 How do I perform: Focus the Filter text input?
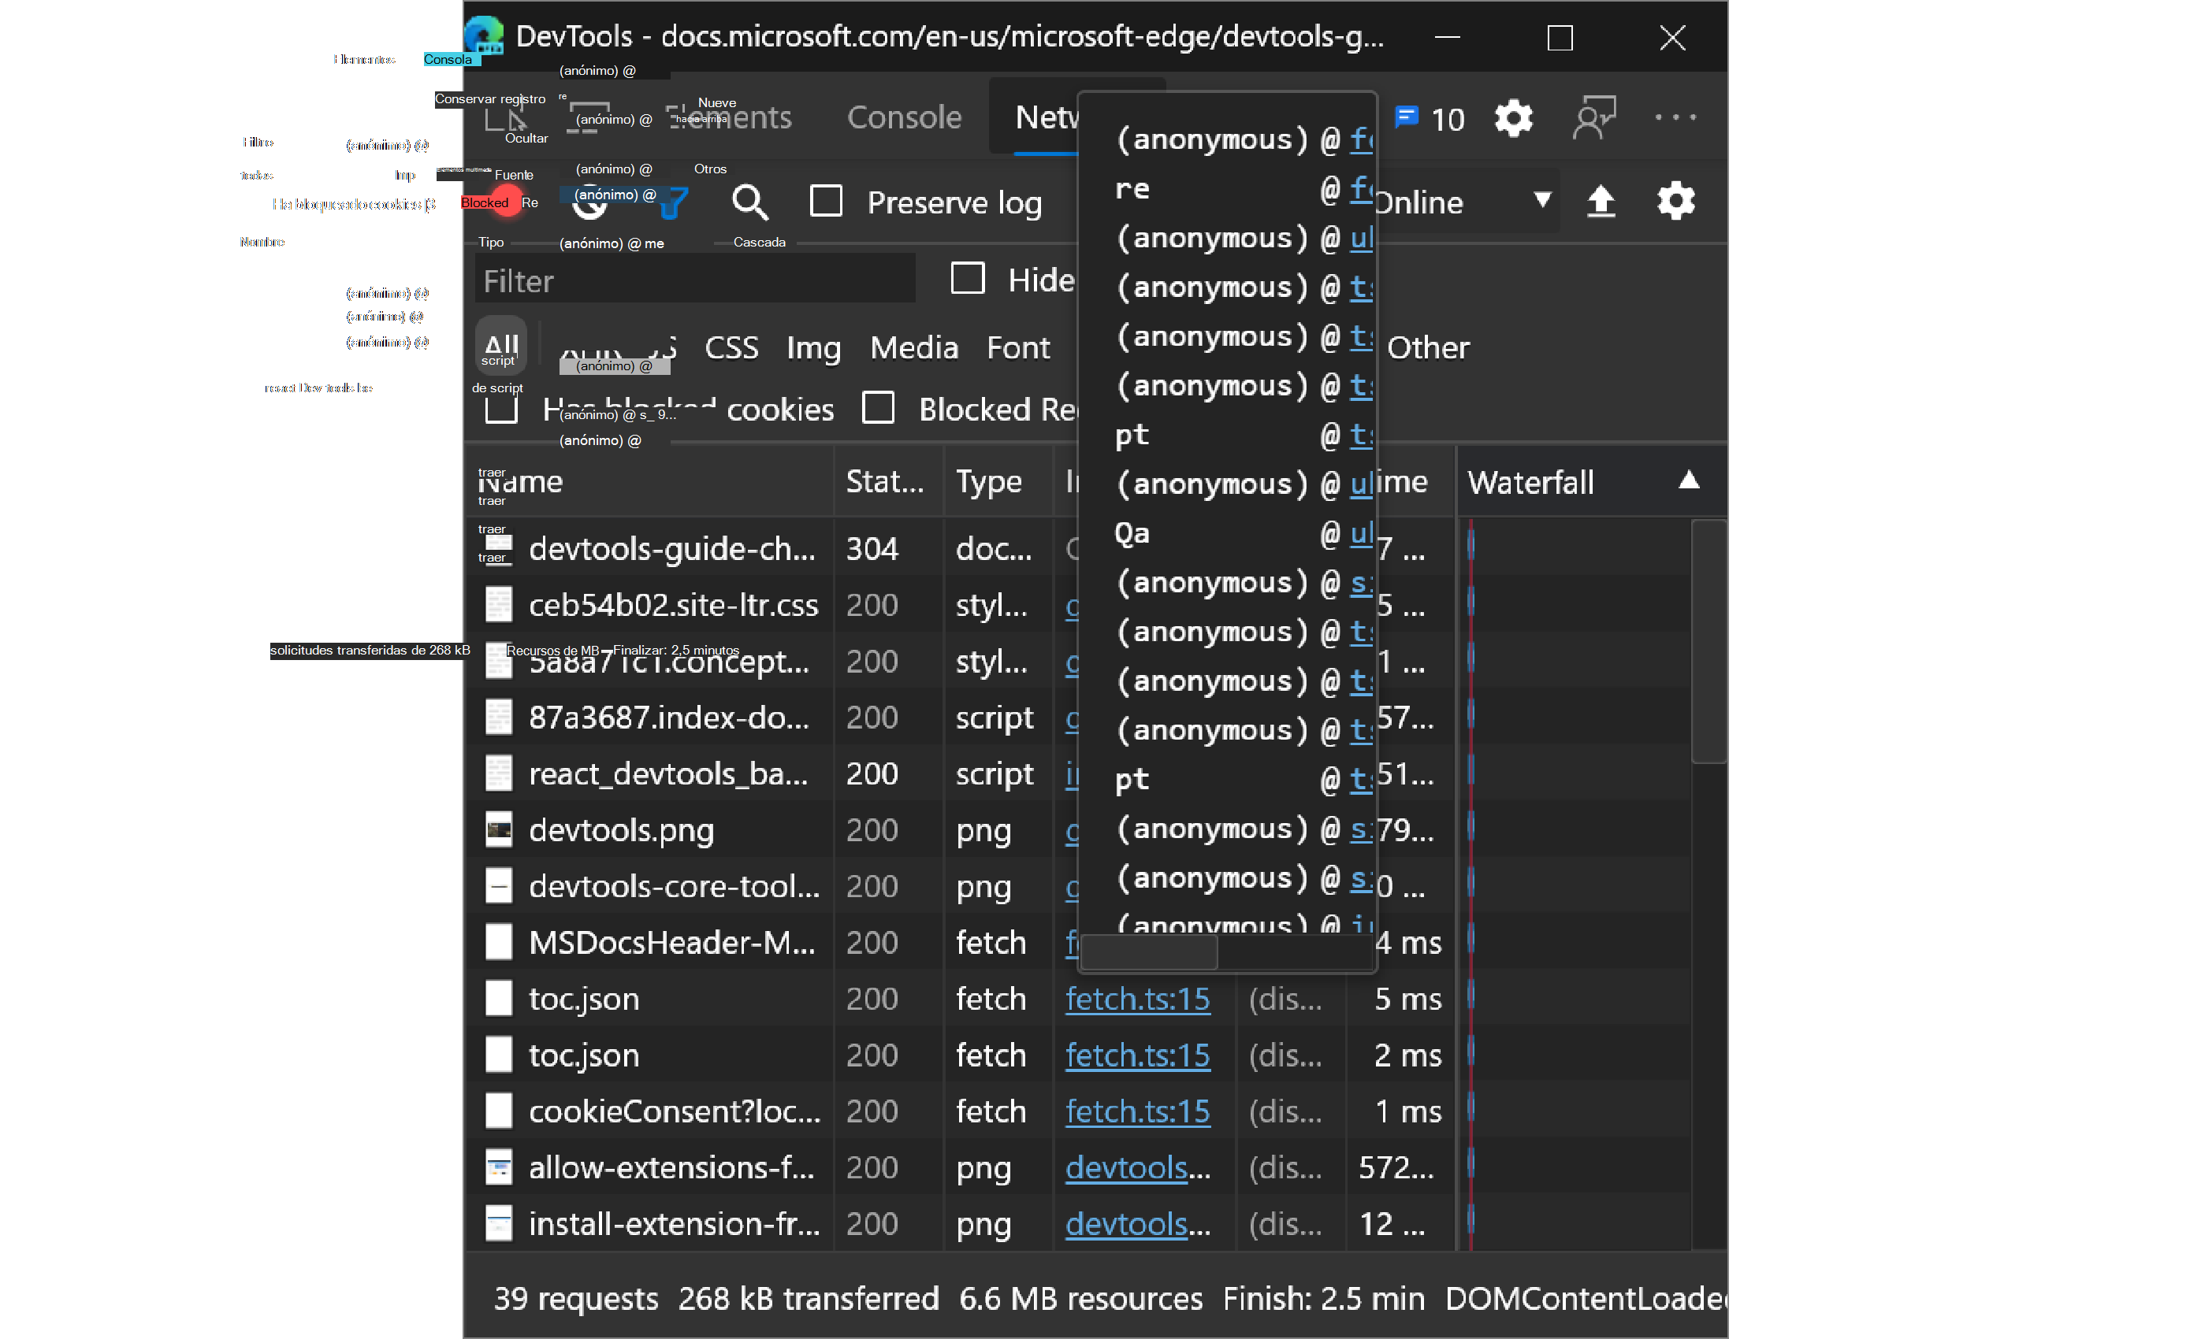[x=694, y=280]
